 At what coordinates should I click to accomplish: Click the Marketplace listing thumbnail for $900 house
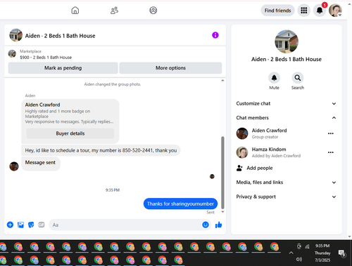pos(12,53)
